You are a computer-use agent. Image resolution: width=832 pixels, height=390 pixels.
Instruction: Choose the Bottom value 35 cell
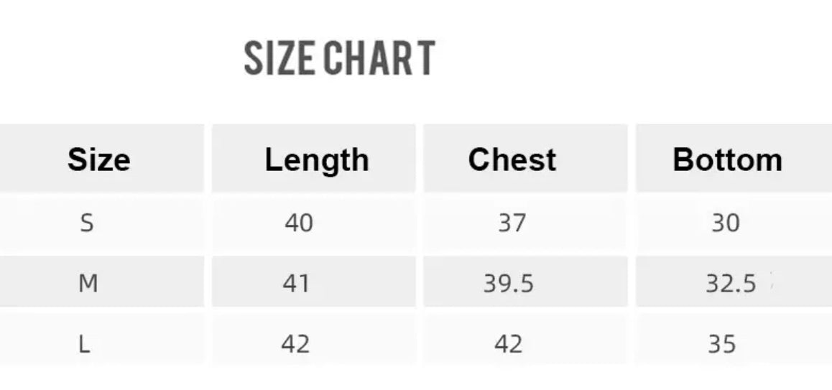point(722,345)
